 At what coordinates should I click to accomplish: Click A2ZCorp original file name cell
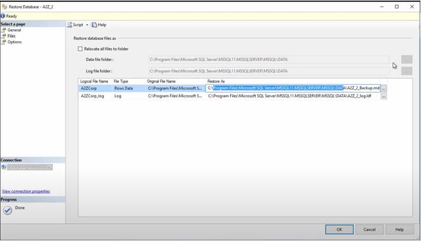click(175, 88)
